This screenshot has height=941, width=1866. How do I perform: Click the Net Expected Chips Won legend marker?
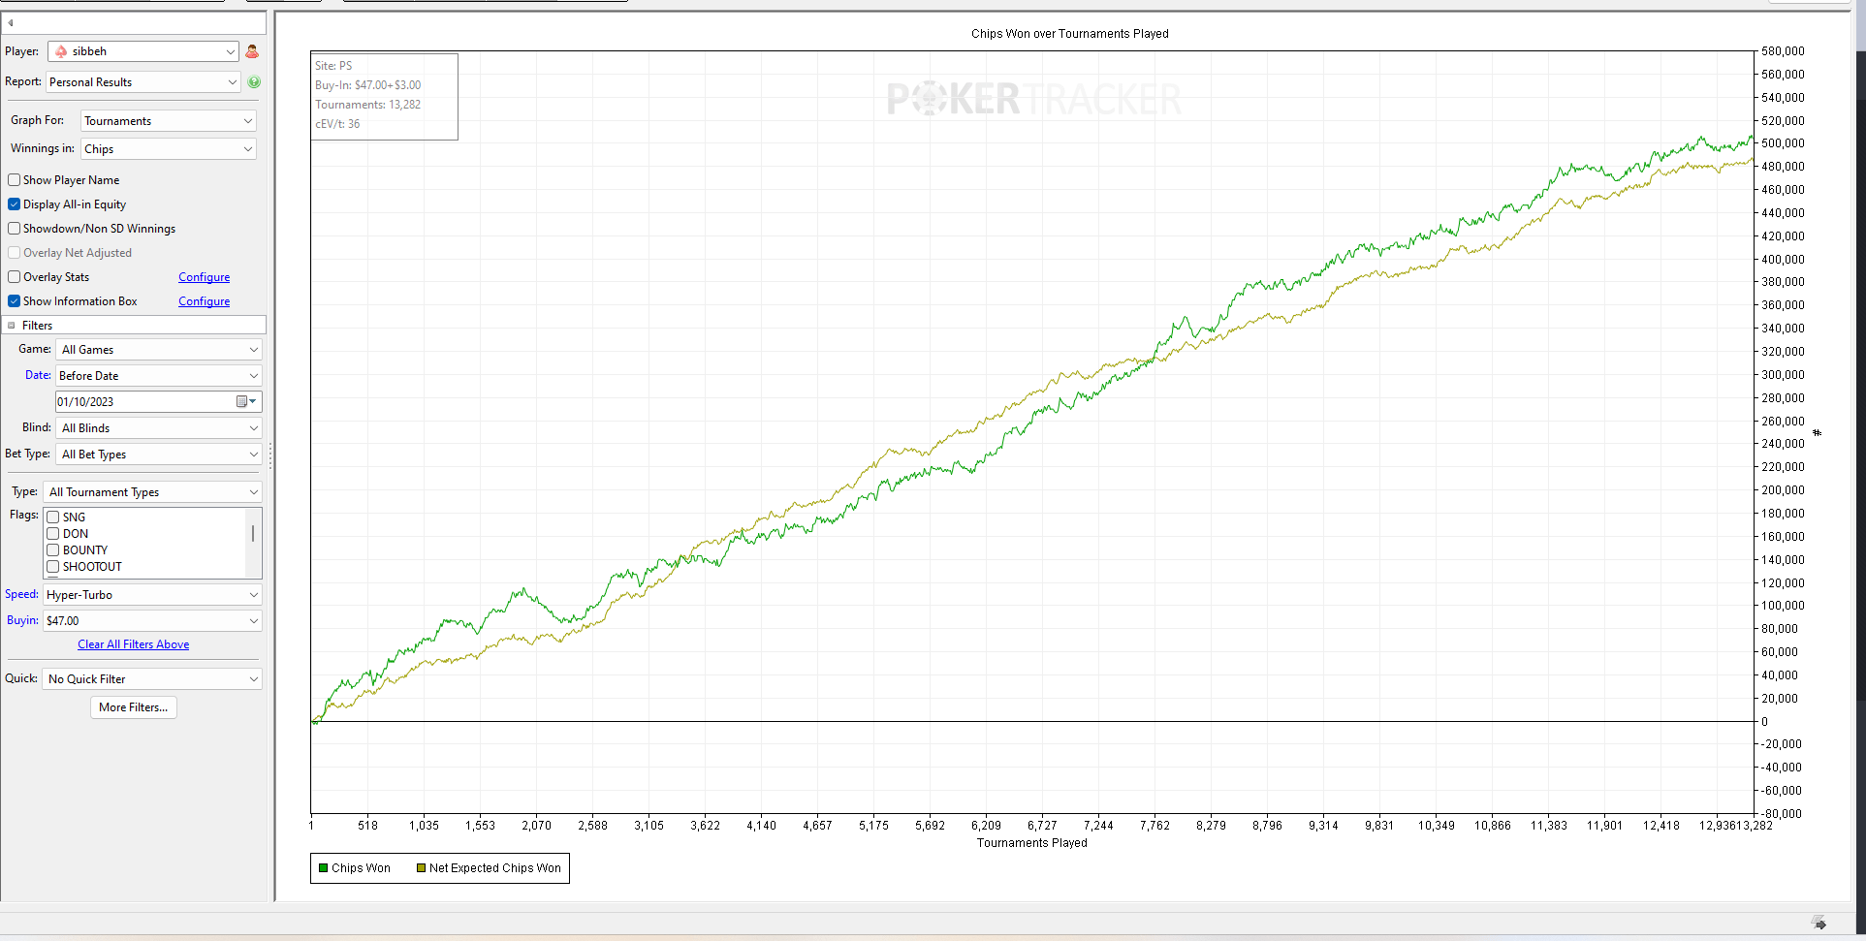tap(421, 868)
